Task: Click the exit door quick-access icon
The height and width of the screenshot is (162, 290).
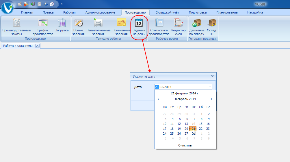Action: click(33, 4)
